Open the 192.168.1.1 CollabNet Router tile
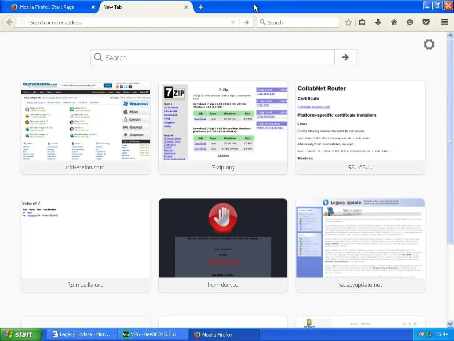Screen dimensions: 454x341 point(360,127)
